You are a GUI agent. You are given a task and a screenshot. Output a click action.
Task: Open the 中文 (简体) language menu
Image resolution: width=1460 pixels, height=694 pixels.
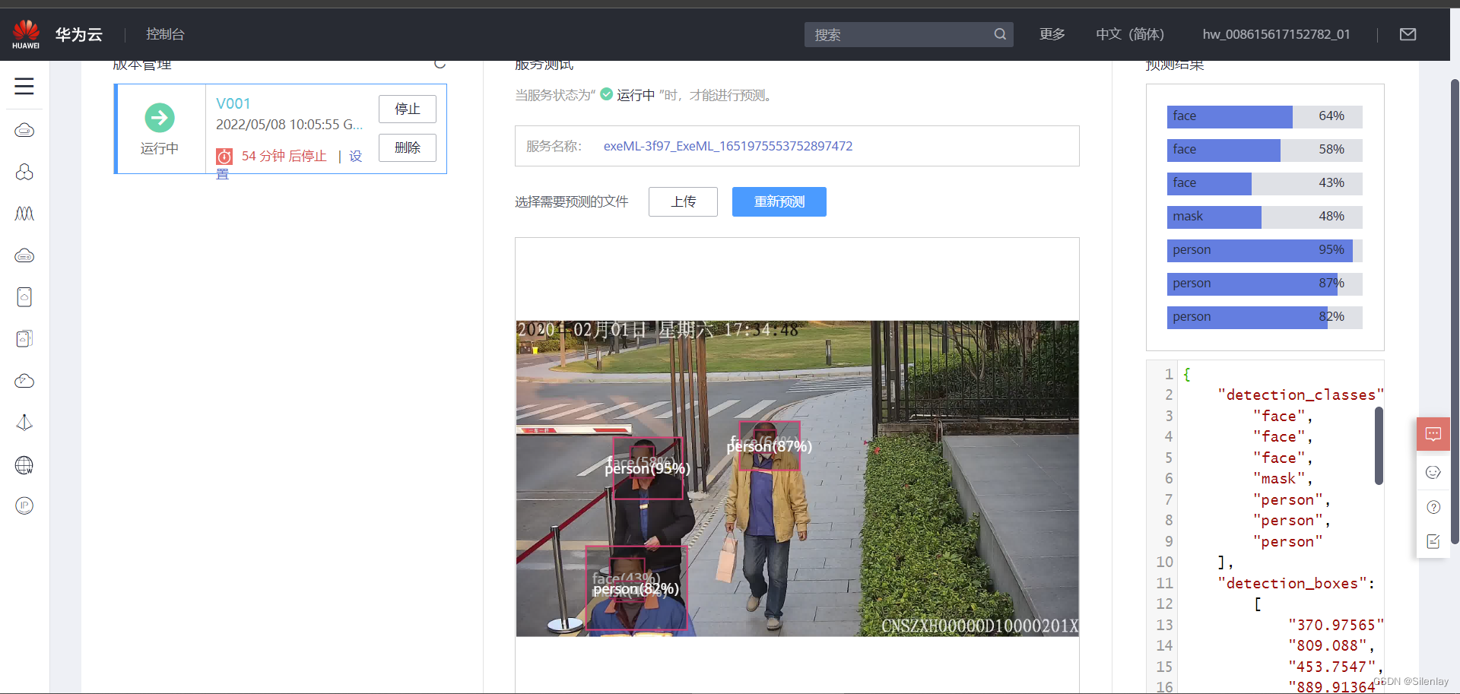1130,34
